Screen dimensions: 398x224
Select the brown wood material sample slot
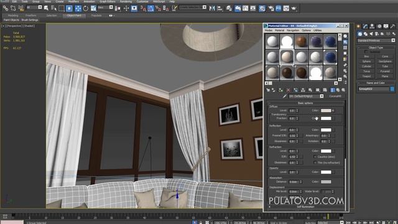click(x=301, y=42)
